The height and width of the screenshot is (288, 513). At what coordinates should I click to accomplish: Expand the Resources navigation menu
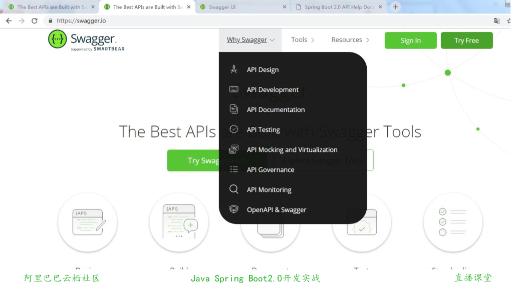click(x=350, y=40)
